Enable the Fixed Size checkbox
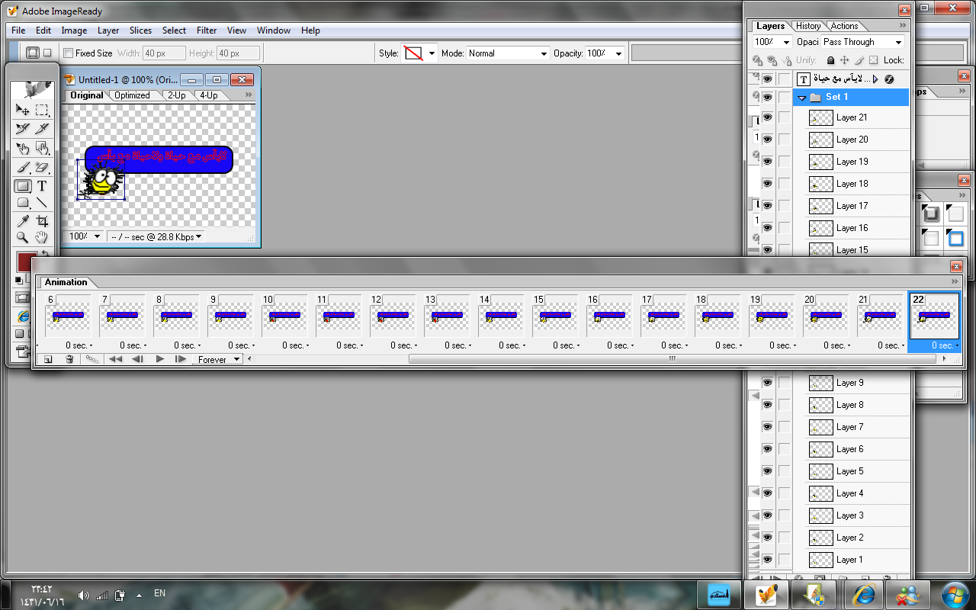 click(x=68, y=53)
